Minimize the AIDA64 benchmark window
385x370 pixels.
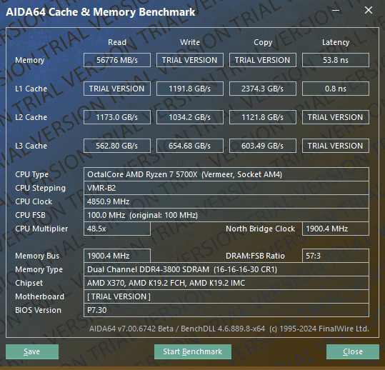(x=336, y=10)
